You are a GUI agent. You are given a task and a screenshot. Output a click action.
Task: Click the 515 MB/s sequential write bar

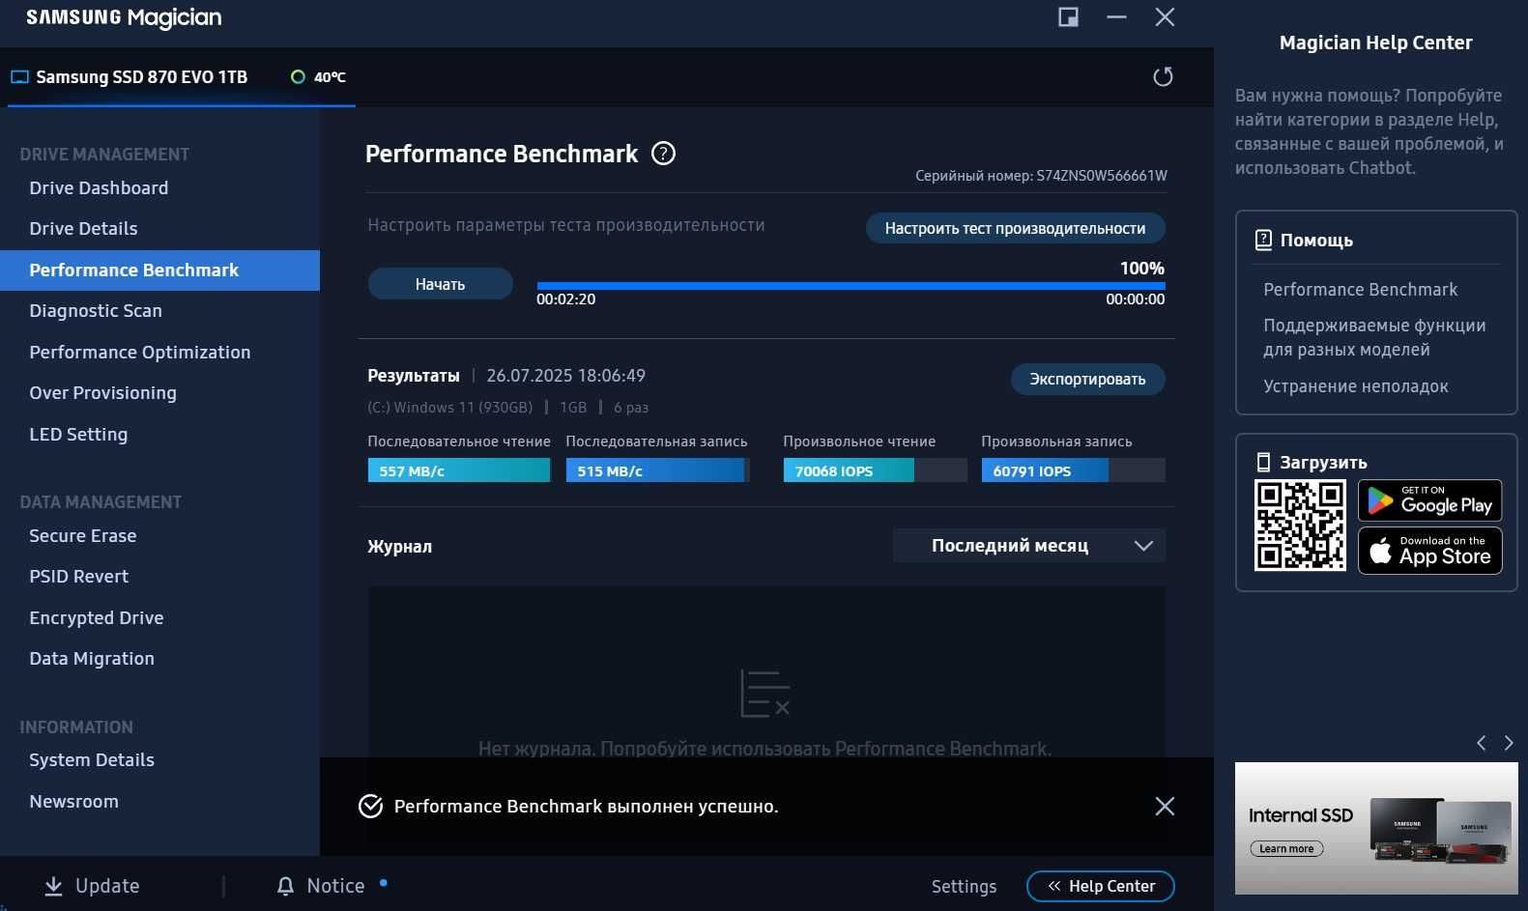pos(657,470)
